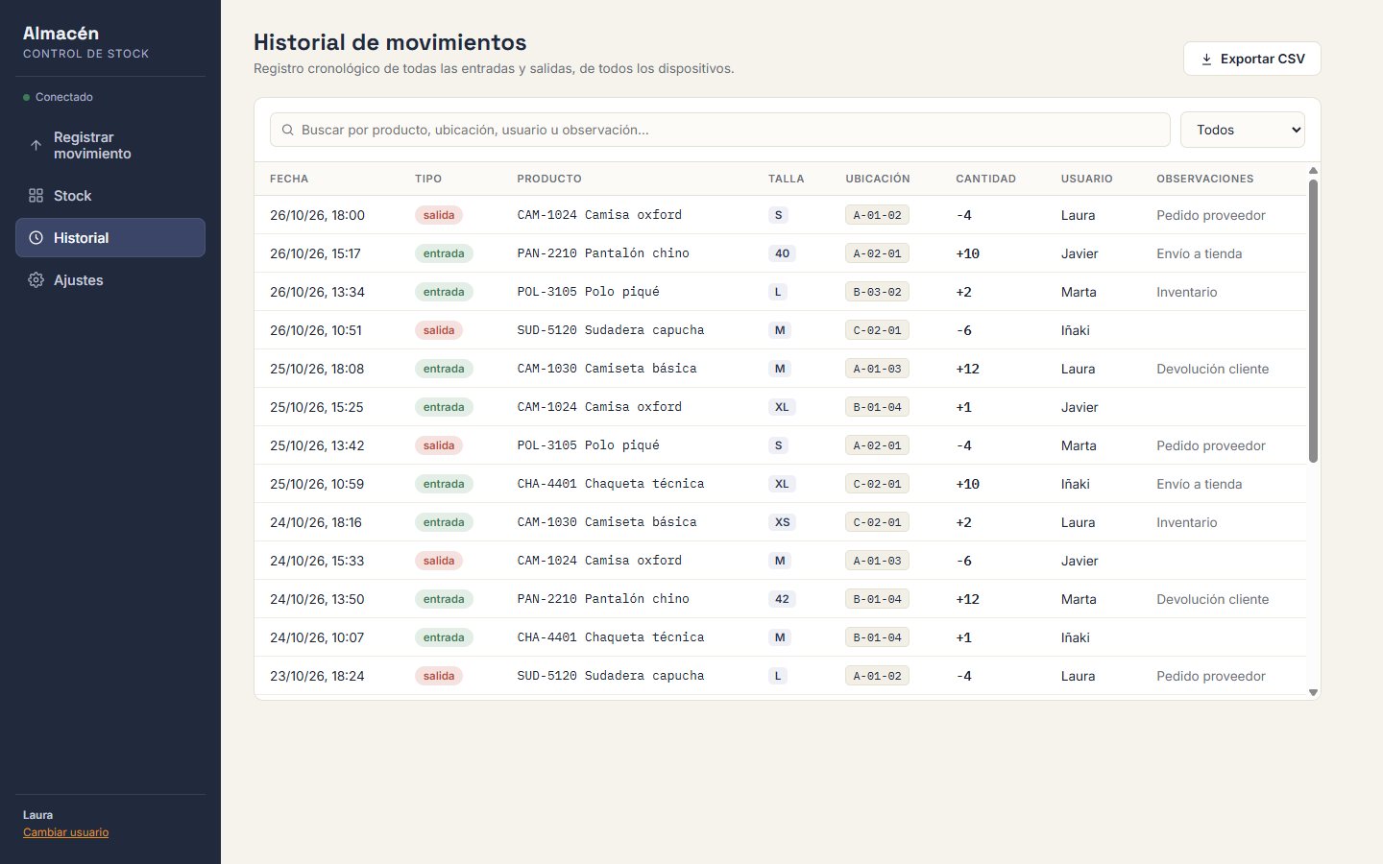Click the XS size badge in the Camiseta básica row
Screen dimensions: 1383x864
pyautogui.click(x=783, y=522)
